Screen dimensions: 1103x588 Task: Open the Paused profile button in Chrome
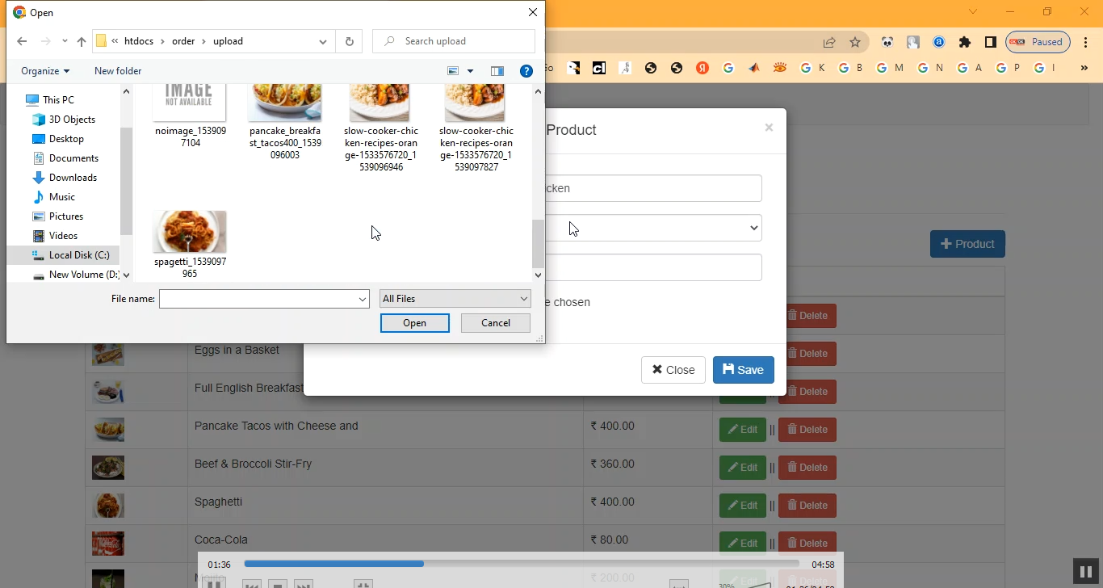pyautogui.click(x=1038, y=42)
